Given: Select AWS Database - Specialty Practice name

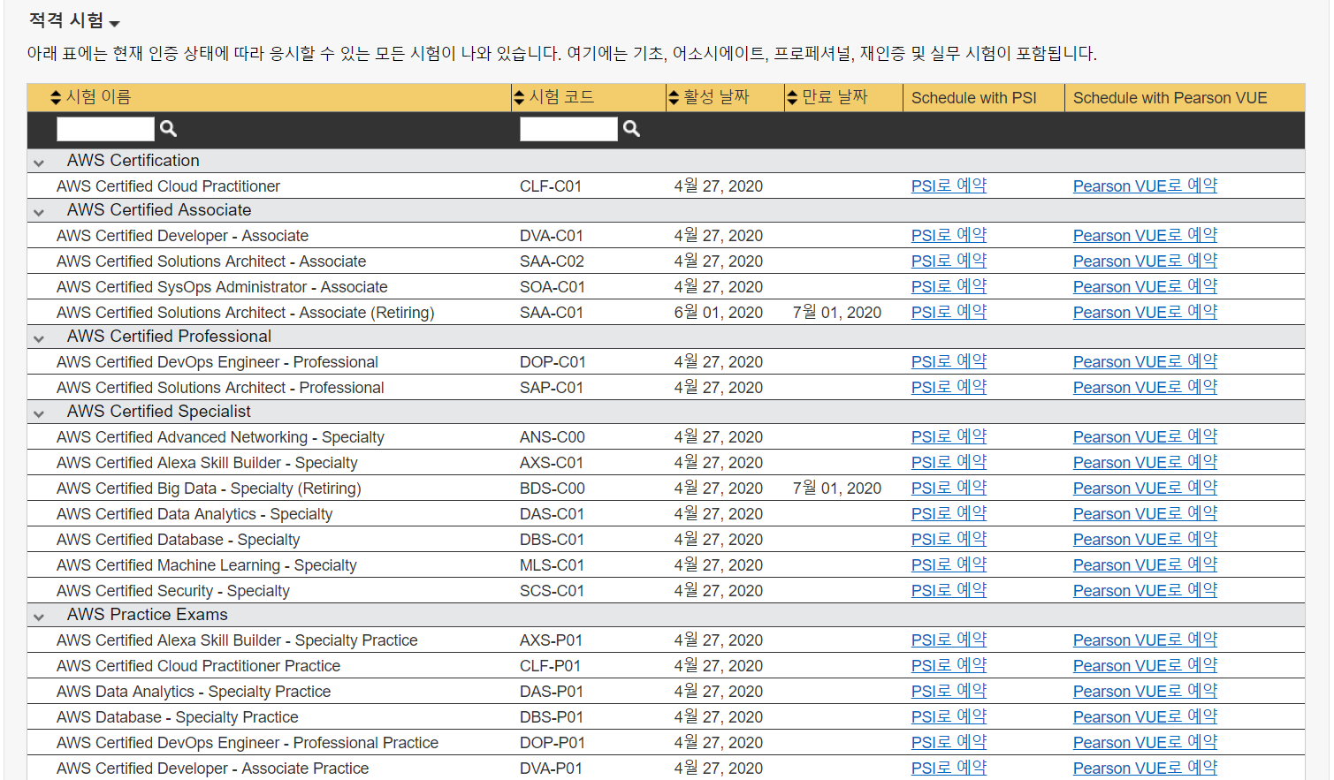Looking at the screenshot, I should click(x=178, y=717).
